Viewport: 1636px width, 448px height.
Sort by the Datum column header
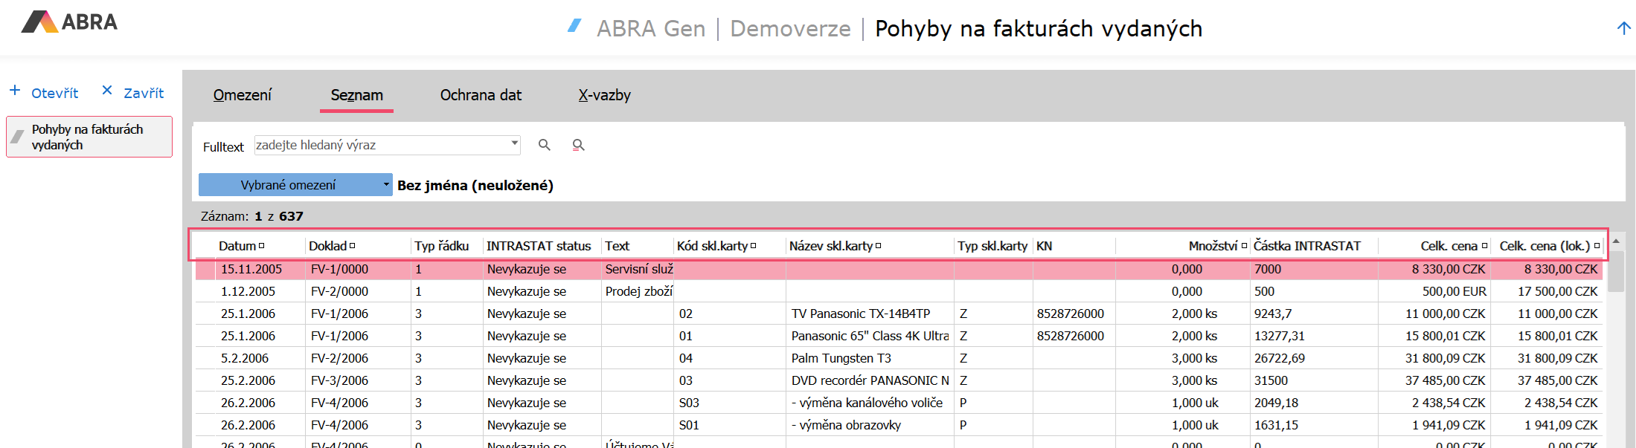pyautogui.click(x=241, y=246)
